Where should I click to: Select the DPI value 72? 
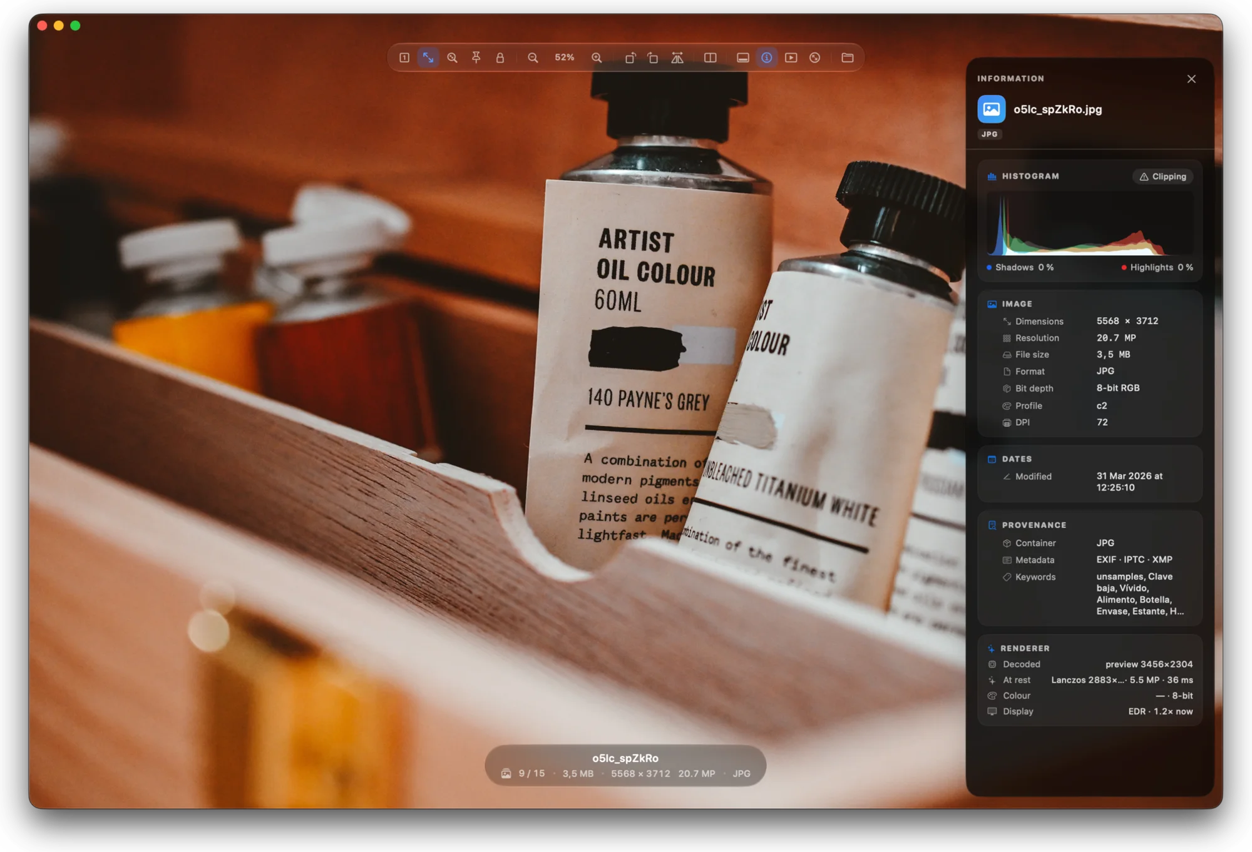tap(1102, 422)
